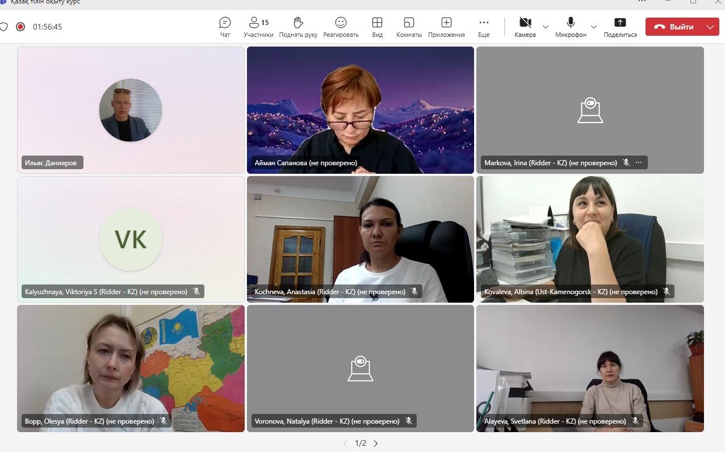725x452 pixels.
Task: Open the Вид layout options
Action: (x=377, y=27)
